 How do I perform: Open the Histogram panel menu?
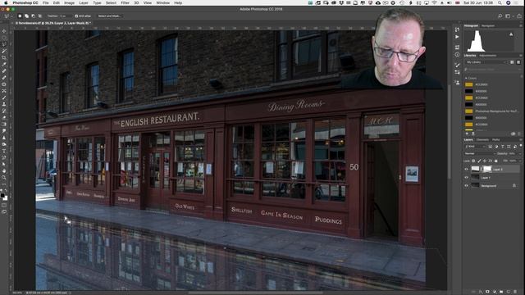521,25
